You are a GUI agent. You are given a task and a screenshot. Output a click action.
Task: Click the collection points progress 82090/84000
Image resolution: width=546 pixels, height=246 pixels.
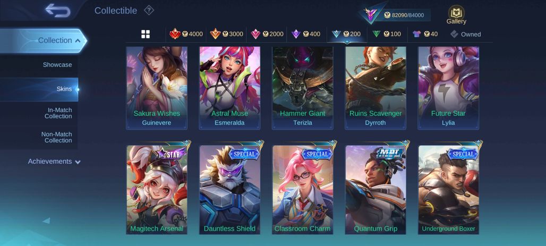404,15
